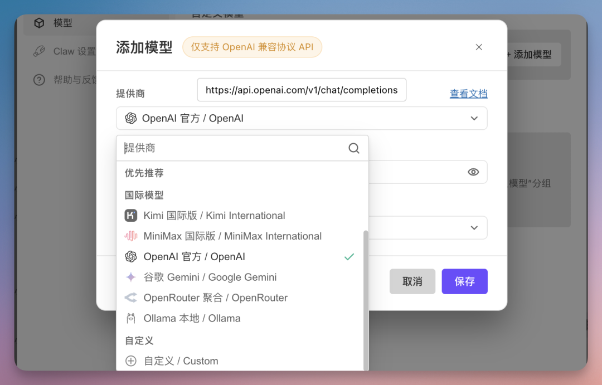This screenshot has width=602, height=385.
Task: Open the 查看文档 link
Action: pyautogui.click(x=468, y=94)
